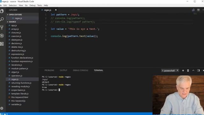
Task: Select the Terminal panel tab
Action: tap(98, 70)
